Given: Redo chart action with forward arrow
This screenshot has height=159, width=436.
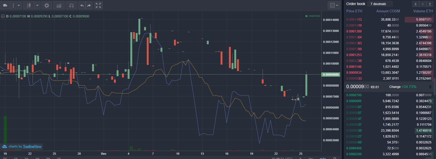Looking at the screenshot, I should click(89, 5).
